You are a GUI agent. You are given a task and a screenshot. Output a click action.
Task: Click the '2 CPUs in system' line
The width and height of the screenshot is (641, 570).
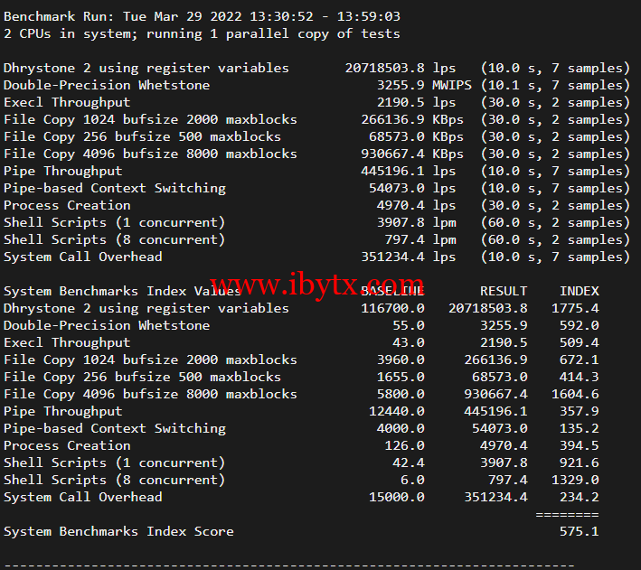pos(202,33)
